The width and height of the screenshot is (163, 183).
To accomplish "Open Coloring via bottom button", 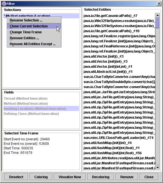I will 41,177.
